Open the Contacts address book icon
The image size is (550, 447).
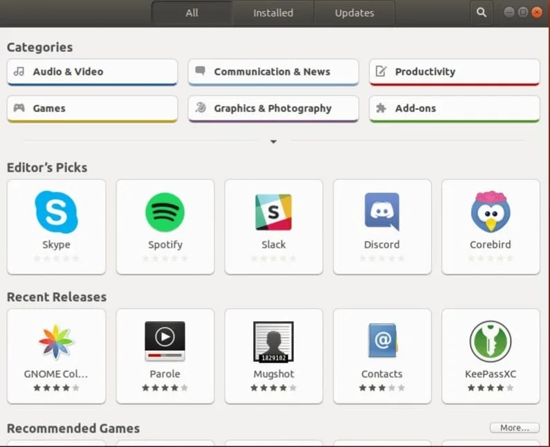[382, 340]
